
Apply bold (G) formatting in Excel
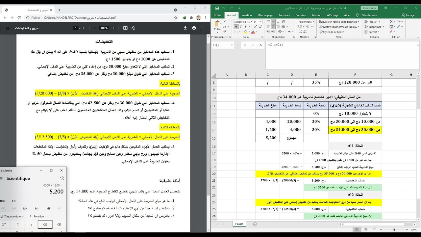[235, 27]
